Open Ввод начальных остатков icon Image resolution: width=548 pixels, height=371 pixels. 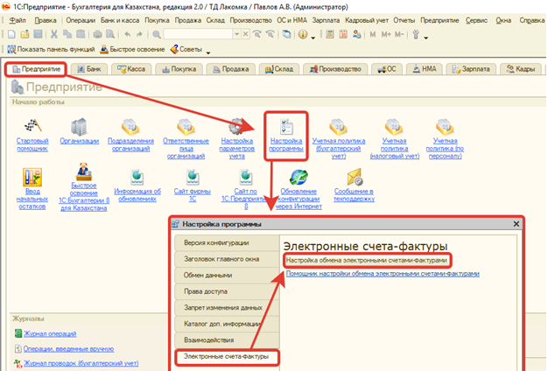click(x=32, y=177)
